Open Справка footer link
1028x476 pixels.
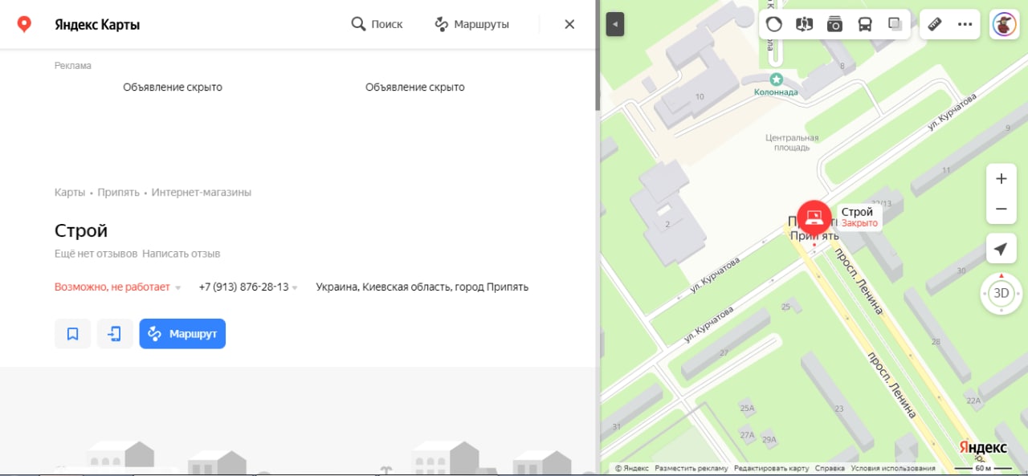(830, 469)
